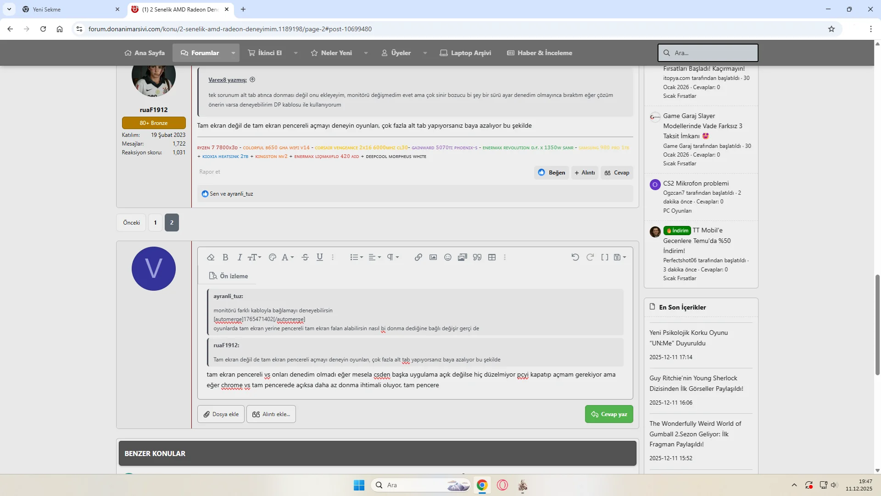The height and width of the screenshot is (496, 881).
Task: Toggle underline formatting in reply editor
Action: (x=320, y=258)
